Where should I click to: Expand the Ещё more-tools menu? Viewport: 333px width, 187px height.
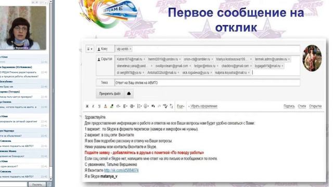pos(181,106)
